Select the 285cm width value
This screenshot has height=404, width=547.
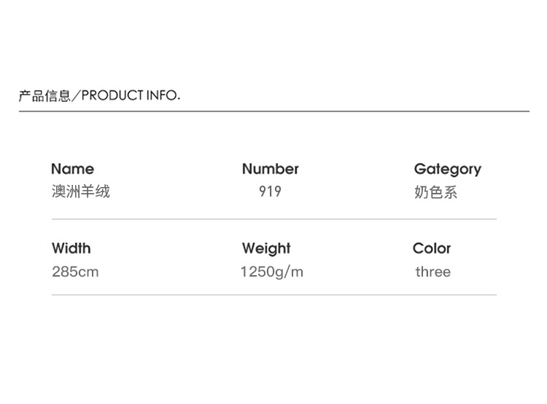(75, 272)
